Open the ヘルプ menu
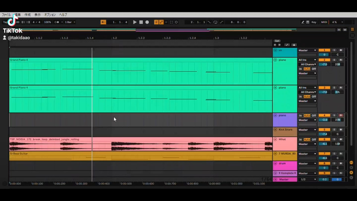 [x=63, y=15]
